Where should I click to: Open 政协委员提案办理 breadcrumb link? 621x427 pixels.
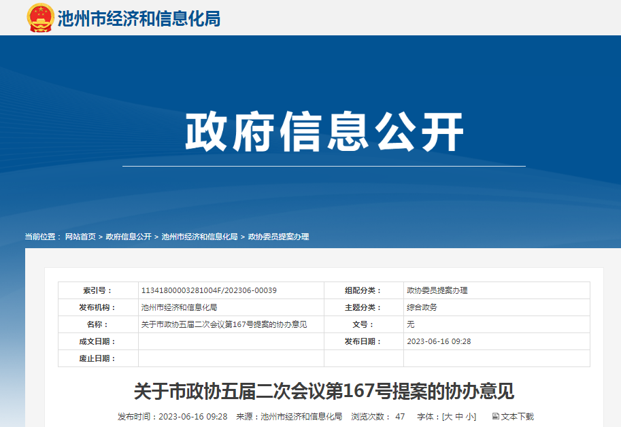pos(278,237)
